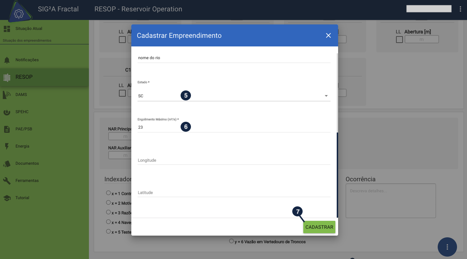Image resolution: width=467 pixels, height=259 pixels.
Task: Select the y = 6 Vazão radio option
Action: point(231,241)
